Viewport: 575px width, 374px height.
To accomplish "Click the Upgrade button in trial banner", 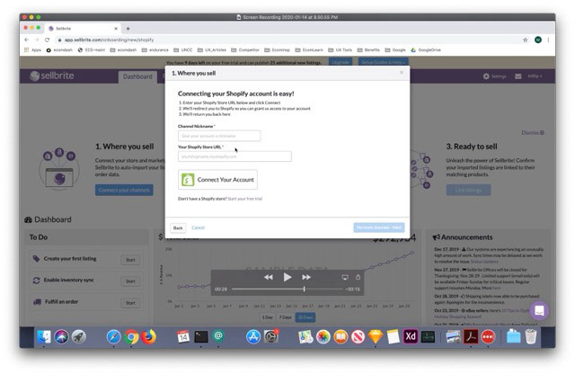I will pos(341,62).
